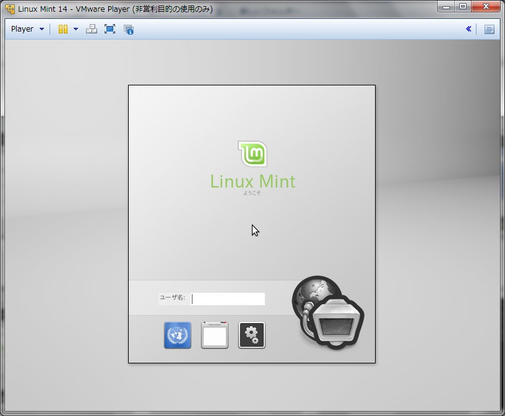505x416 pixels.
Task: Show the virtual machine message log icon
Action: 128,29
